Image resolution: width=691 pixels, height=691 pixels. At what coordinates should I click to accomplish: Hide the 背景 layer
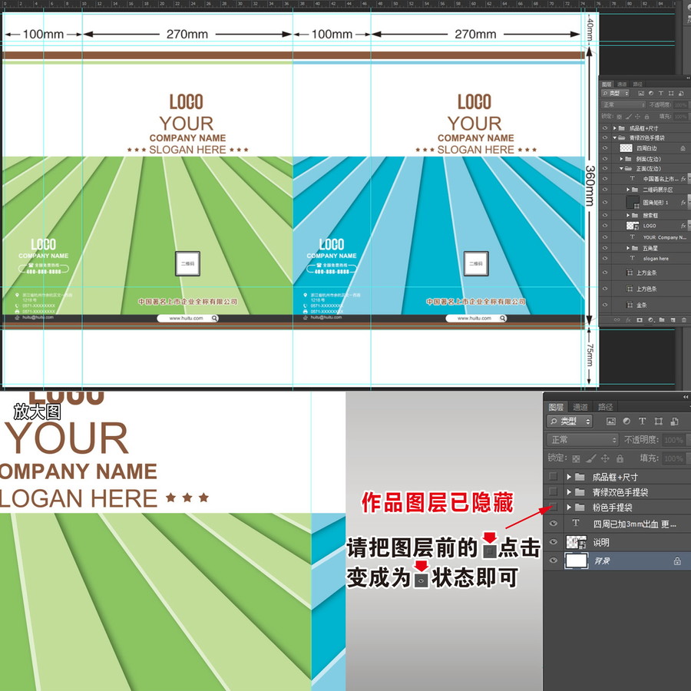point(554,560)
